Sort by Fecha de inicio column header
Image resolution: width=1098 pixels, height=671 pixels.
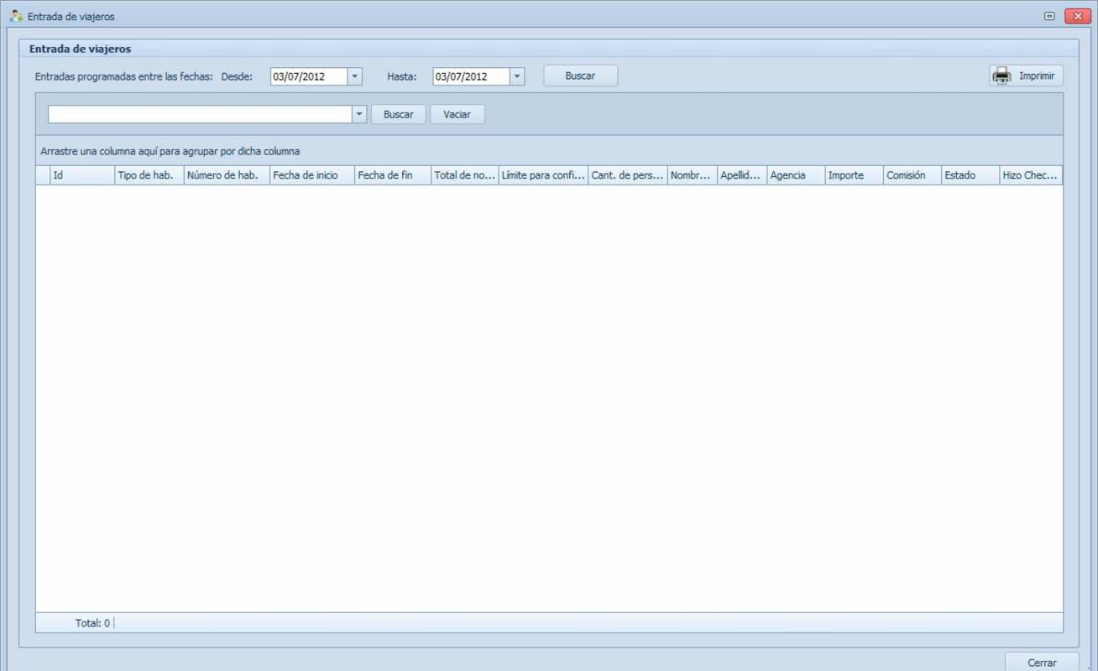tap(312, 175)
